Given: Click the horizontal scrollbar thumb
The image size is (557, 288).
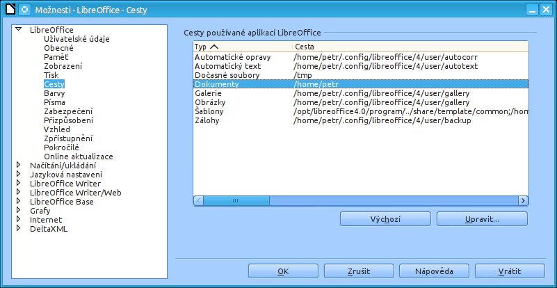Looking at the screenshot, I should (x=236, y=200).
